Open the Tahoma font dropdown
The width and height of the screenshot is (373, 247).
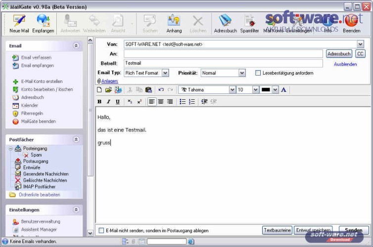(232, 90)
